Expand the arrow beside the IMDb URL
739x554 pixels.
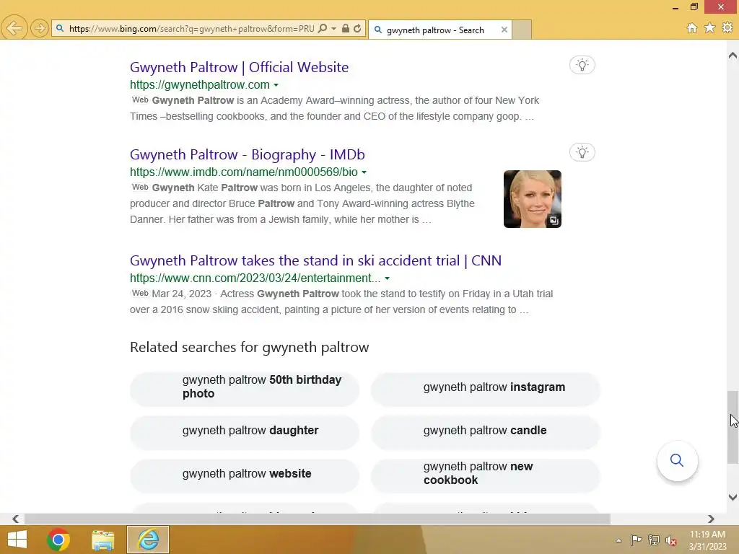click(364, 172)
